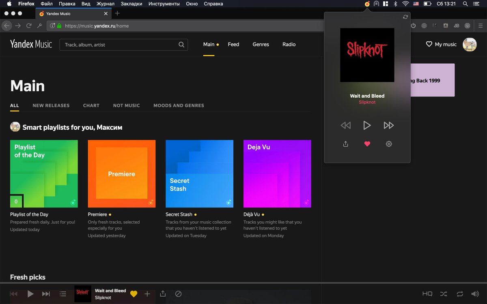Viewport: 487px width, 304px height.
Task: Click the Yandex Music menu bar extension icon
Action: pos(367,4)
